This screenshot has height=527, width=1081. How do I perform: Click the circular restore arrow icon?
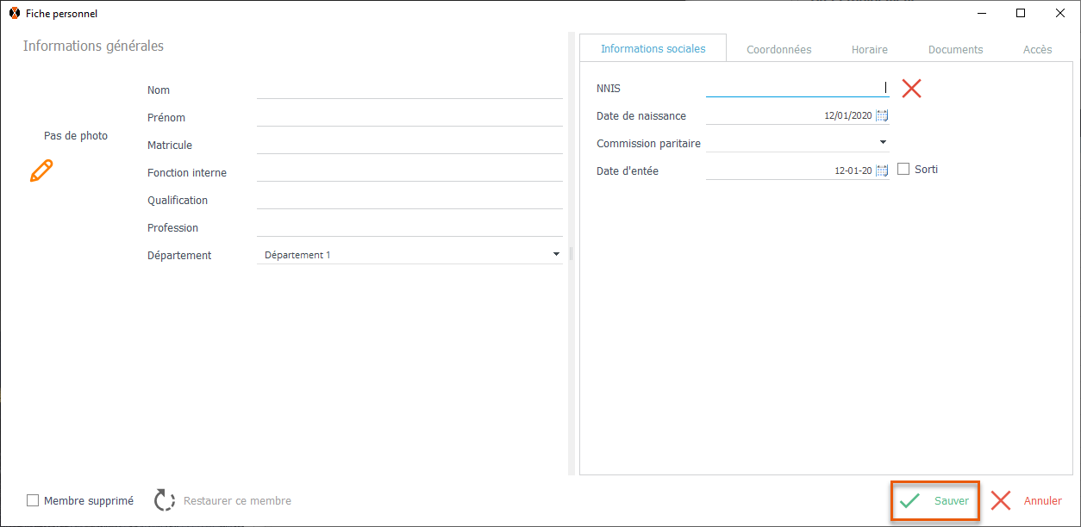tap(165, 500)
